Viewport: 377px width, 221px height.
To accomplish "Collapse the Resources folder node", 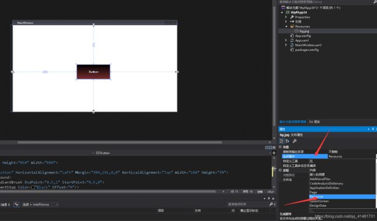I will point(286,27).
